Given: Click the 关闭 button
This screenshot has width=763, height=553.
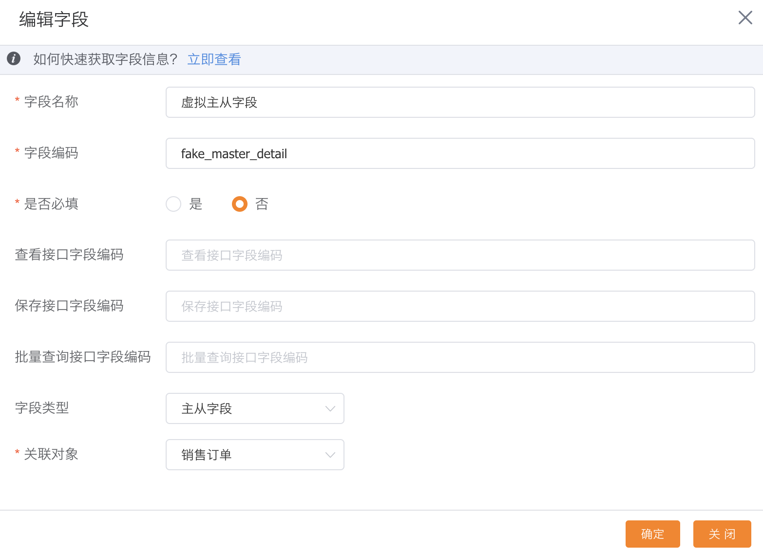Looking at the screenshot, I should [722, 534].
